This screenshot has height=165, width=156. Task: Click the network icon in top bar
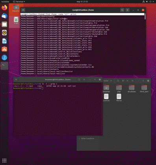coord(143,2)
